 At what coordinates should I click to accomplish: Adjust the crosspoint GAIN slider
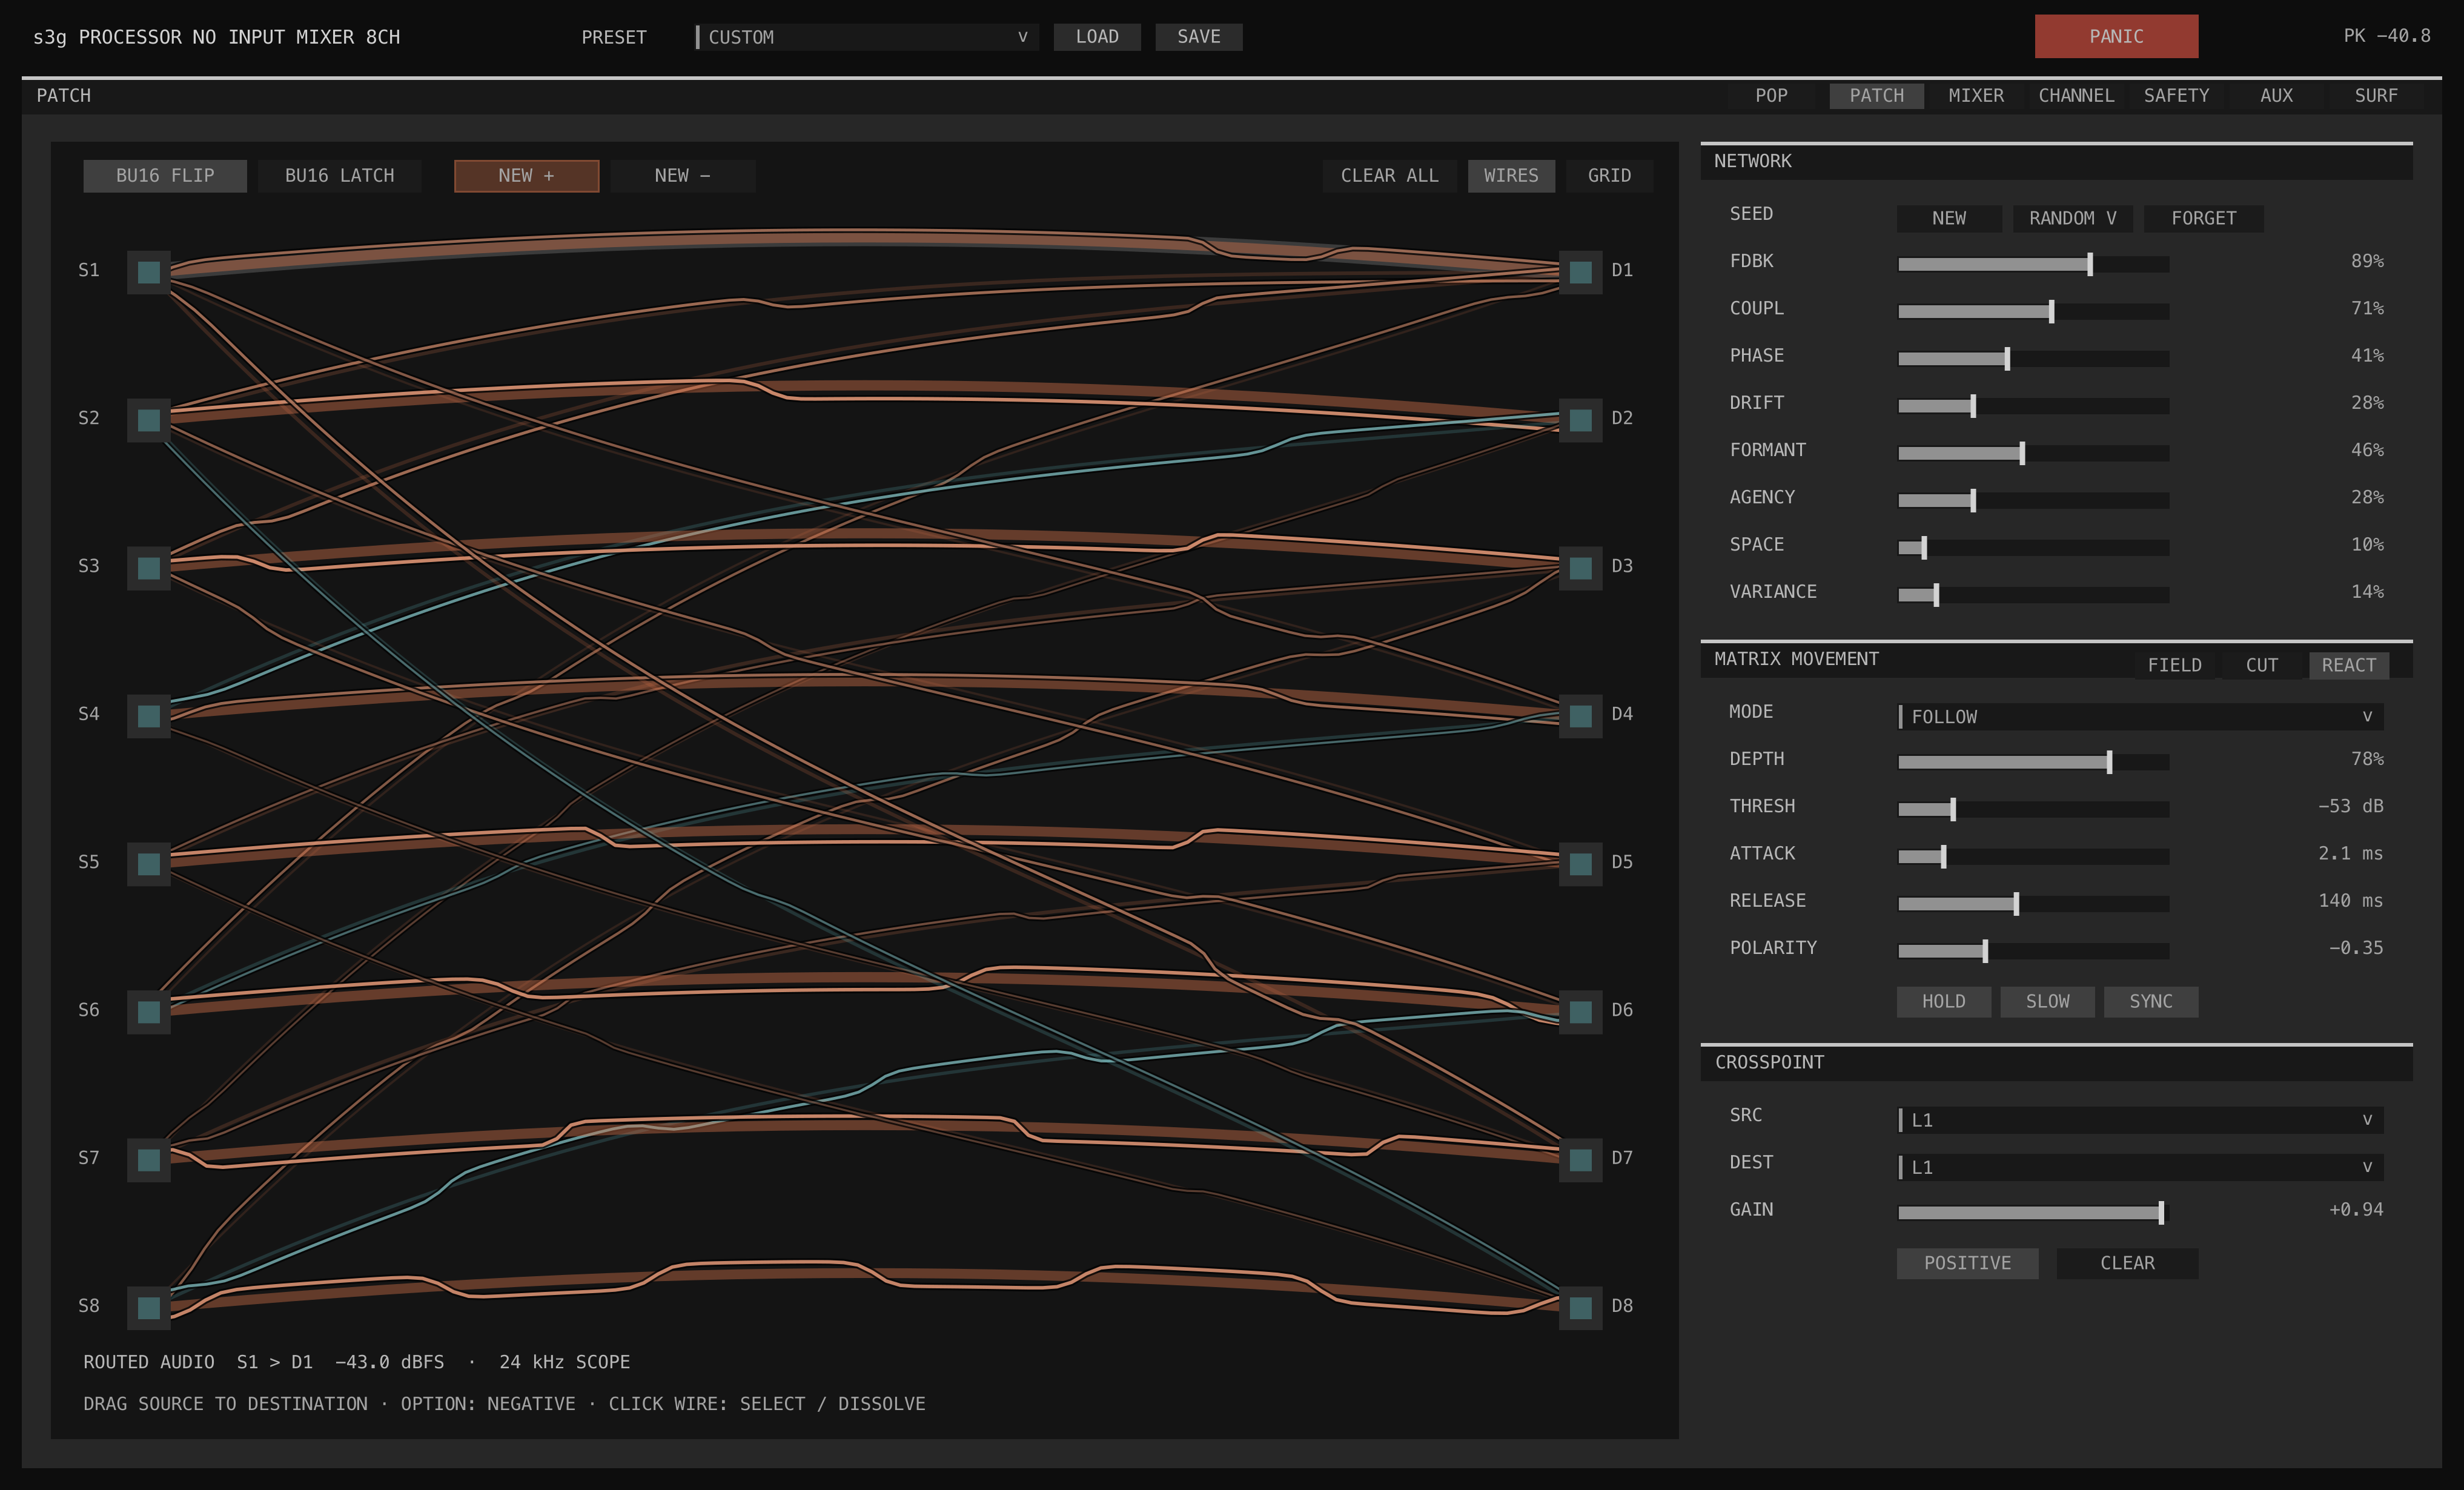pos(2034,1213)
